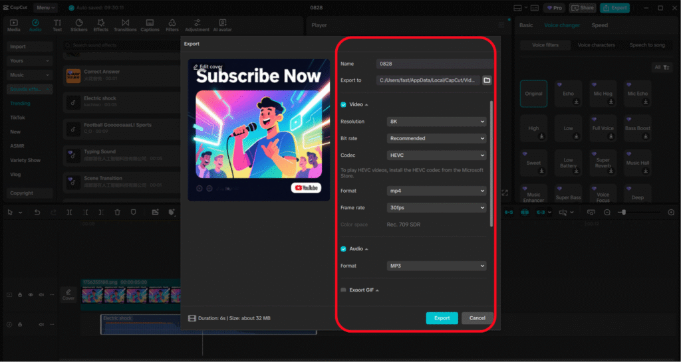
Task: Open the video Format dropdown showing mp4
Action: (x=436, y=191)
